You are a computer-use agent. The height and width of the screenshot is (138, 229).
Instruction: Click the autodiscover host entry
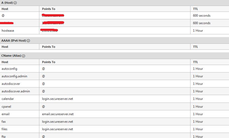tap(11, 84)
